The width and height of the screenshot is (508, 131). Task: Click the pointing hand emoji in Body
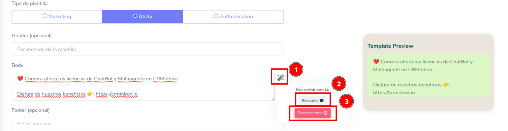coord(90,94)
